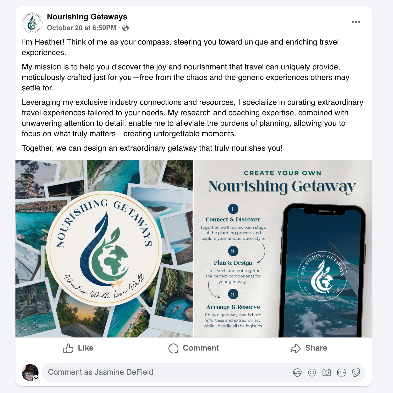The width and height of the screenshot is (393, 393).
Task: Click Jasmine DeField commenter avatar
Action: click(x=30, y=372)
